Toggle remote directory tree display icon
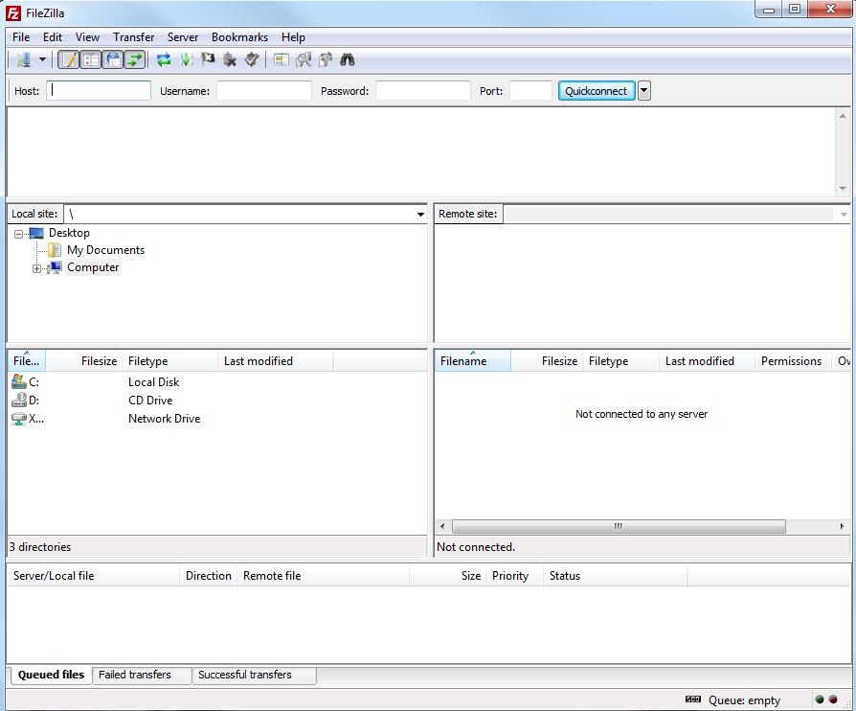The height and width of the screenshot is (711, 856). 113,59
